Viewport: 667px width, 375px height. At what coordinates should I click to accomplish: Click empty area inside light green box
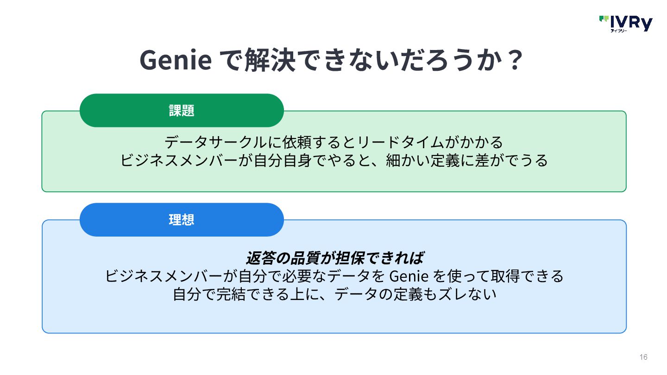point(333,181)
